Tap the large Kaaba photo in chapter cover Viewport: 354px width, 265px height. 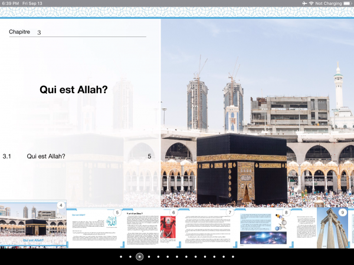pos(257,118)
